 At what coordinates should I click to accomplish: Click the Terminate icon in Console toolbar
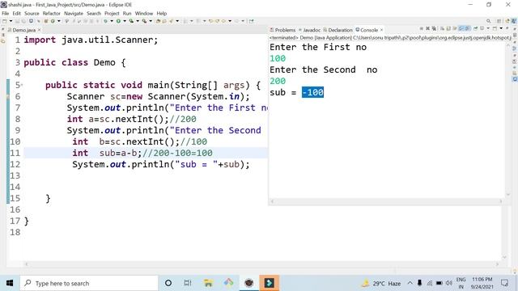tap(422, 29)
